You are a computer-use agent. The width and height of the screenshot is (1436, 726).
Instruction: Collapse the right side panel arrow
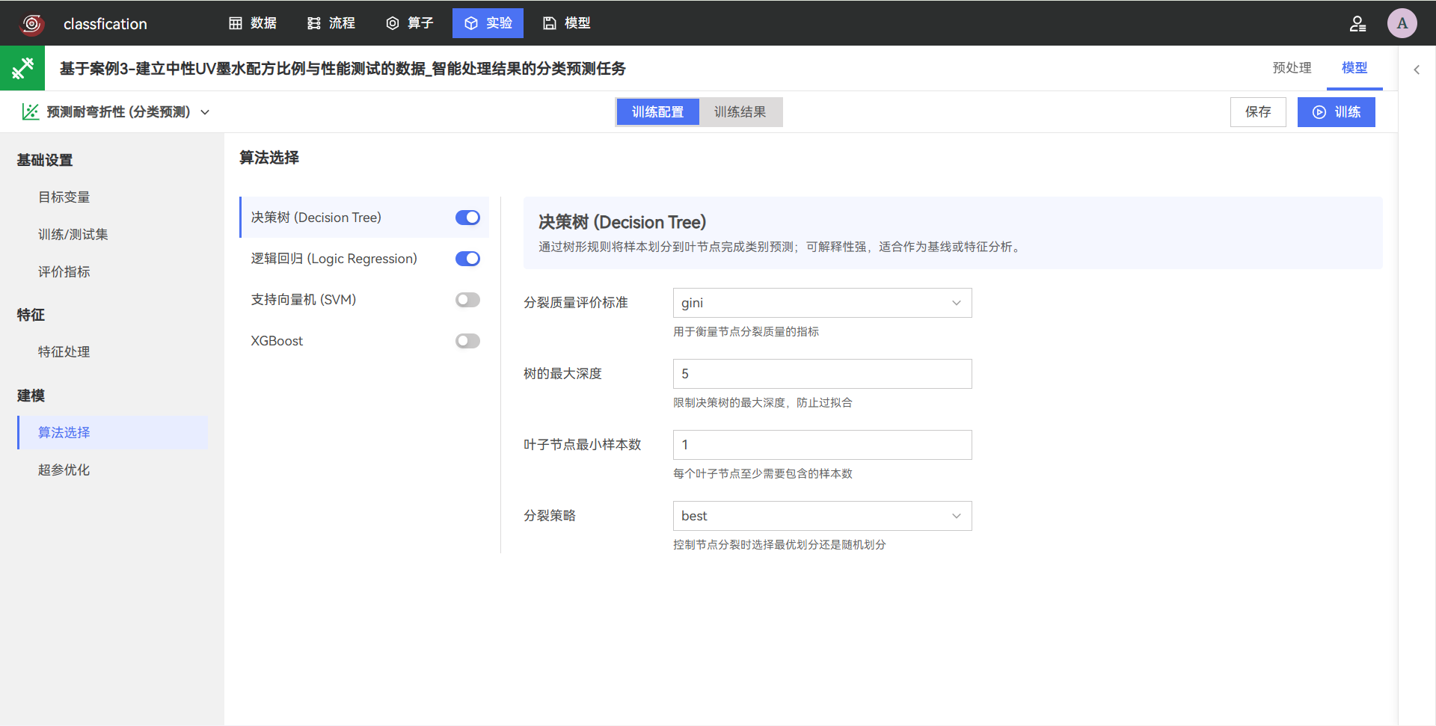tap(1417, 70)
